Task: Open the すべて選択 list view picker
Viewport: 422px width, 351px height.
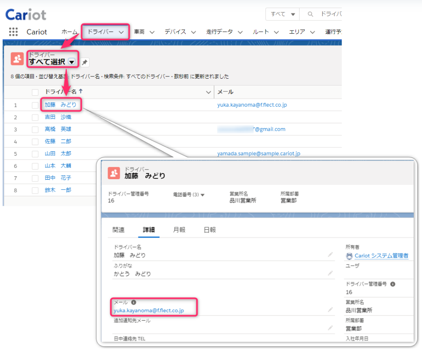Action: tap(72, 62)
